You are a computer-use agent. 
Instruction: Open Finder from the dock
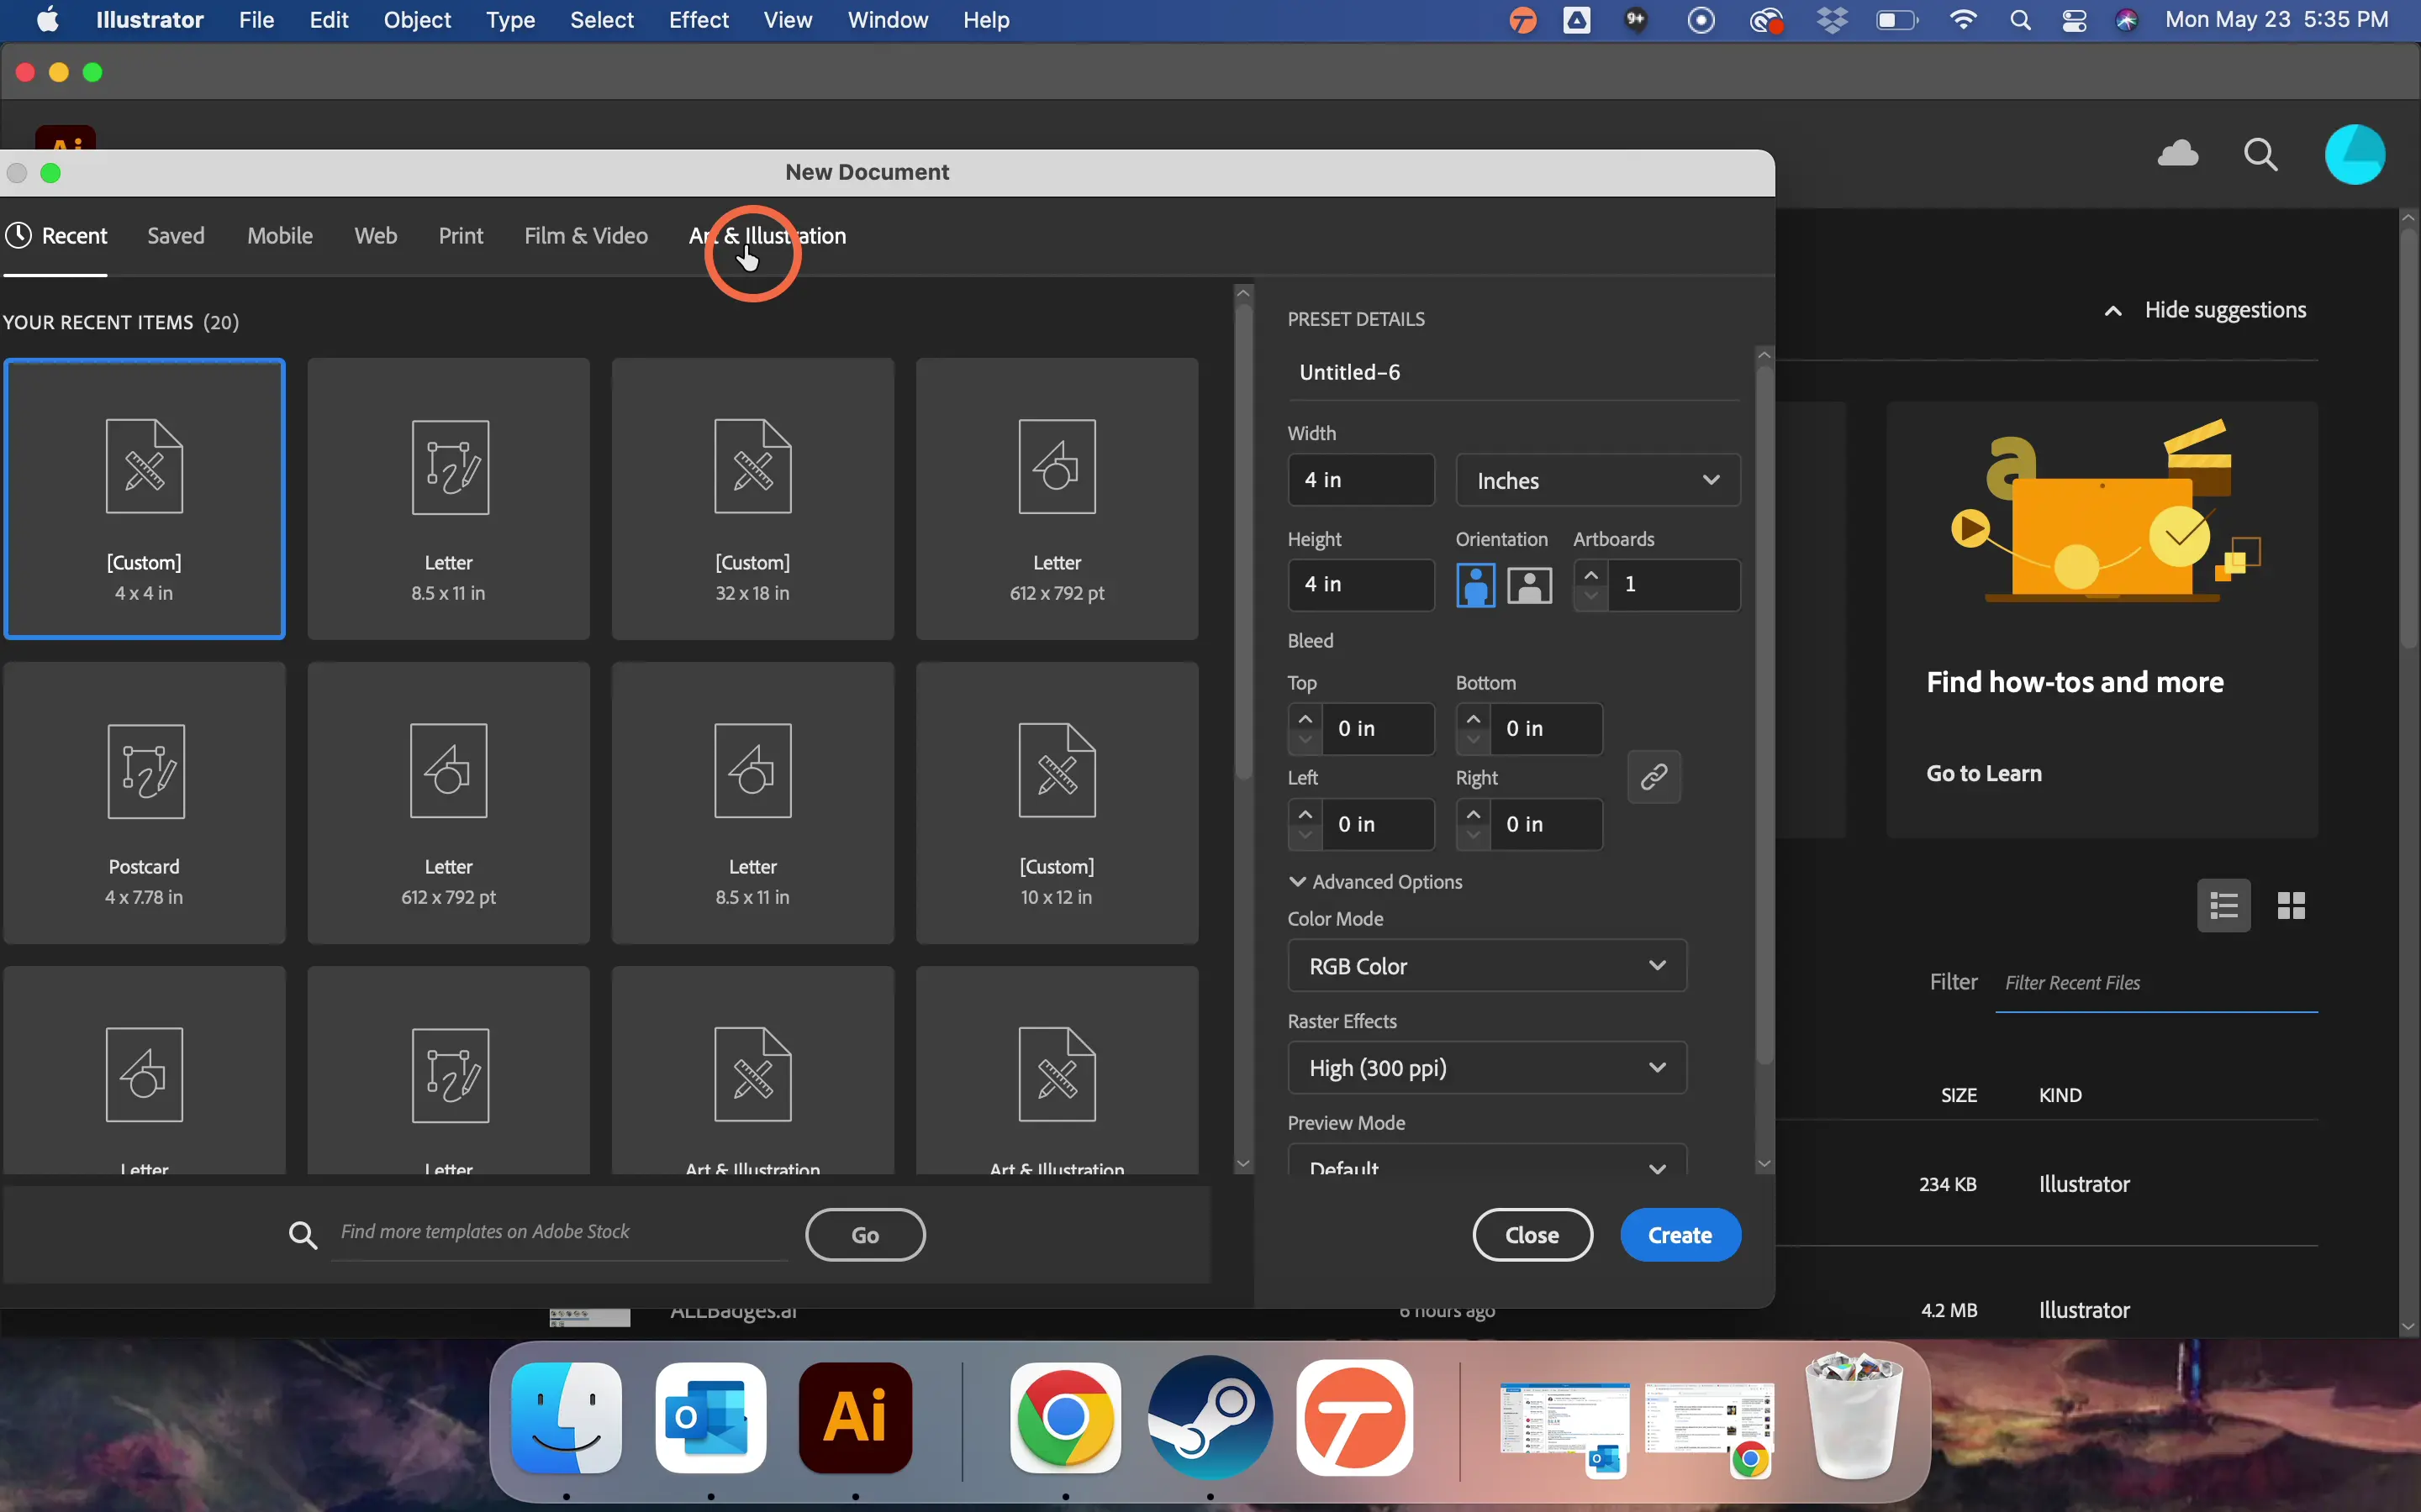tap(567, 1418)
